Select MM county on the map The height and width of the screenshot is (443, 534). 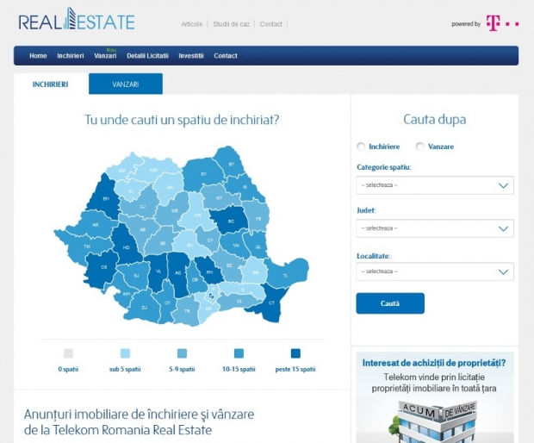click(x=153, y=170)
